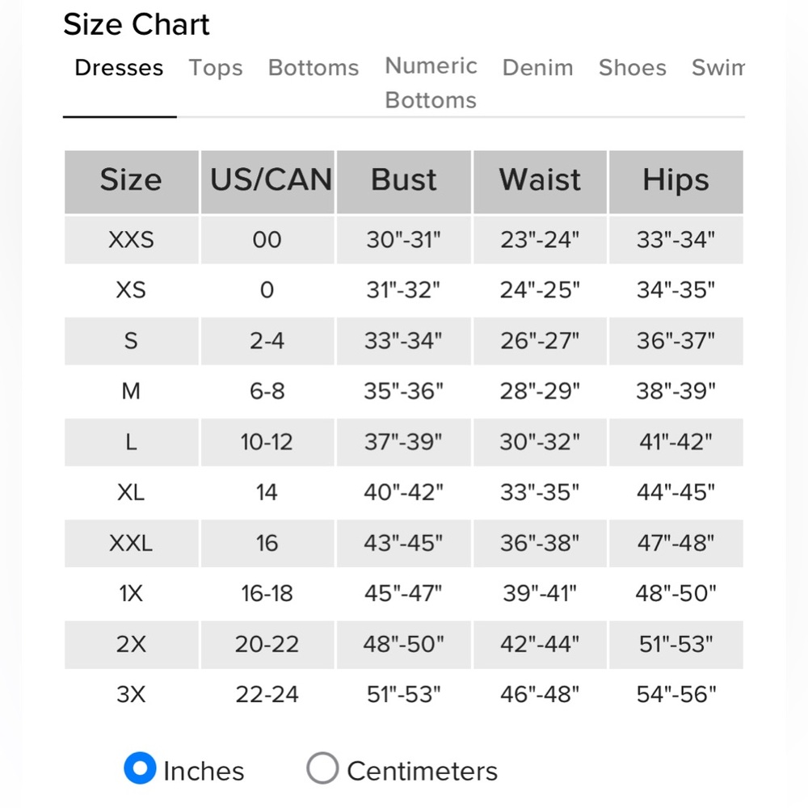
Task: Select the 3X size row label
Action: tap(132, 694)
